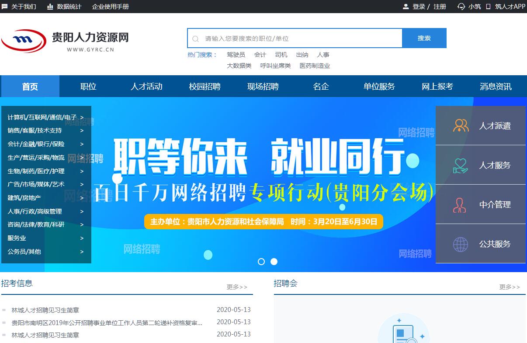This screenshot has height=343, width=527.
Task: Click the user icon beside 登录
Action: pyautogui.click(x=406, y=7)
